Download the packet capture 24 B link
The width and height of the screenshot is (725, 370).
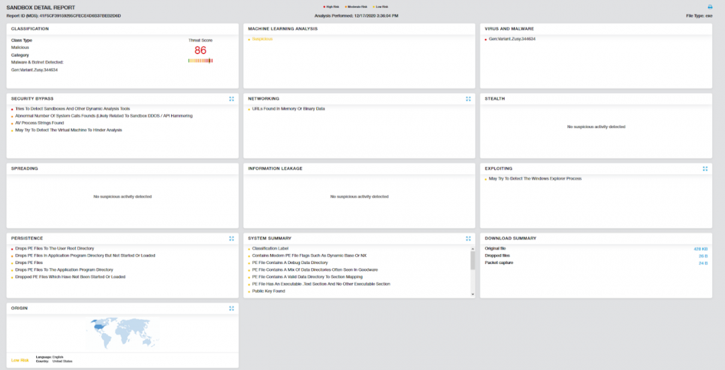point(703,263)
